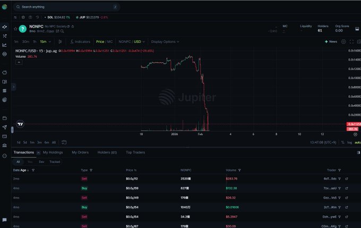Image resolution: width=361 pixels, height=228 pixels.
Task: Click the candlestick chart type icon
Action: point(60,41)
